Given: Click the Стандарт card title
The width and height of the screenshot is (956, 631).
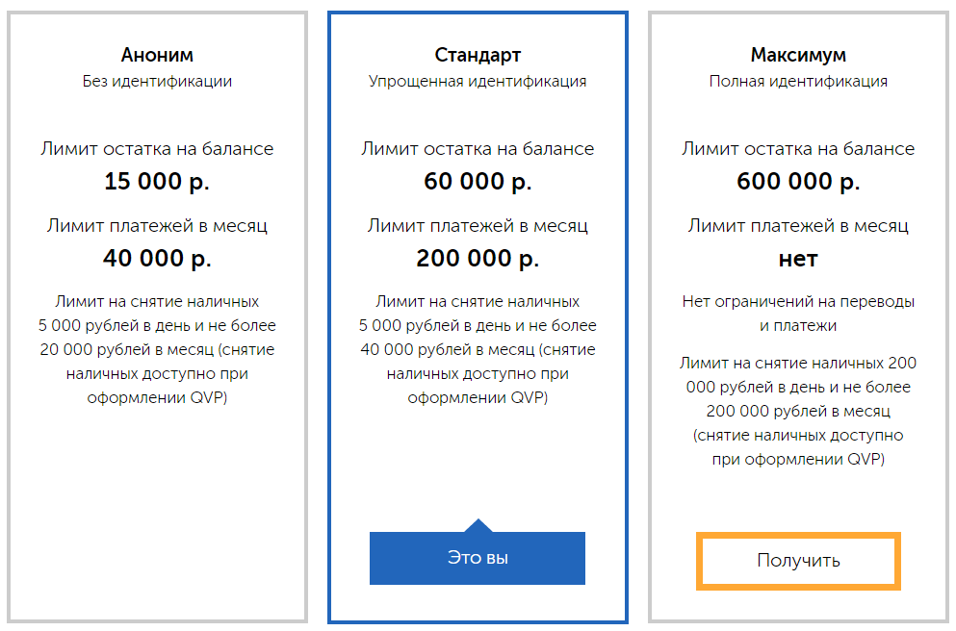Looking at the screenshot, I should (478, 55).
